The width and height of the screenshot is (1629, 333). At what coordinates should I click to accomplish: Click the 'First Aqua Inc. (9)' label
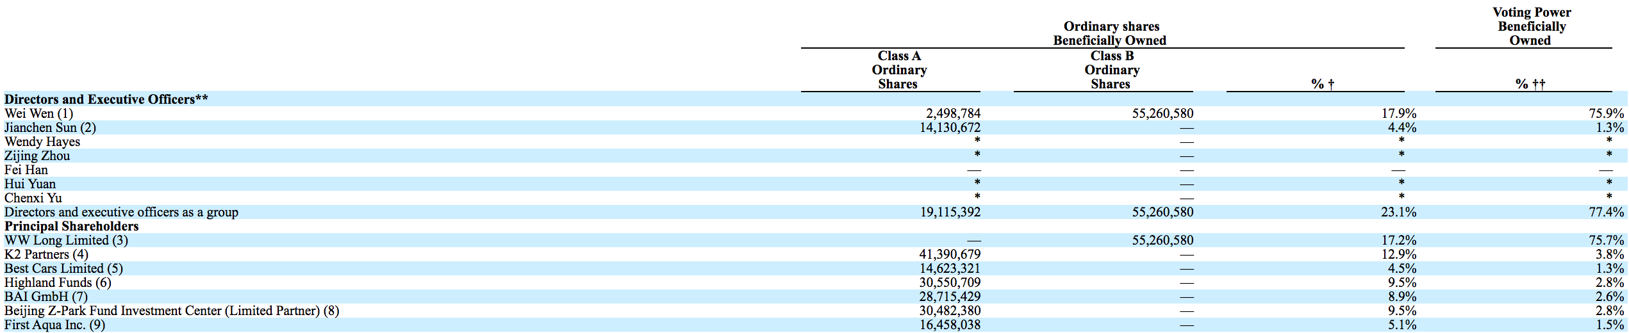[x=54, y=325]
